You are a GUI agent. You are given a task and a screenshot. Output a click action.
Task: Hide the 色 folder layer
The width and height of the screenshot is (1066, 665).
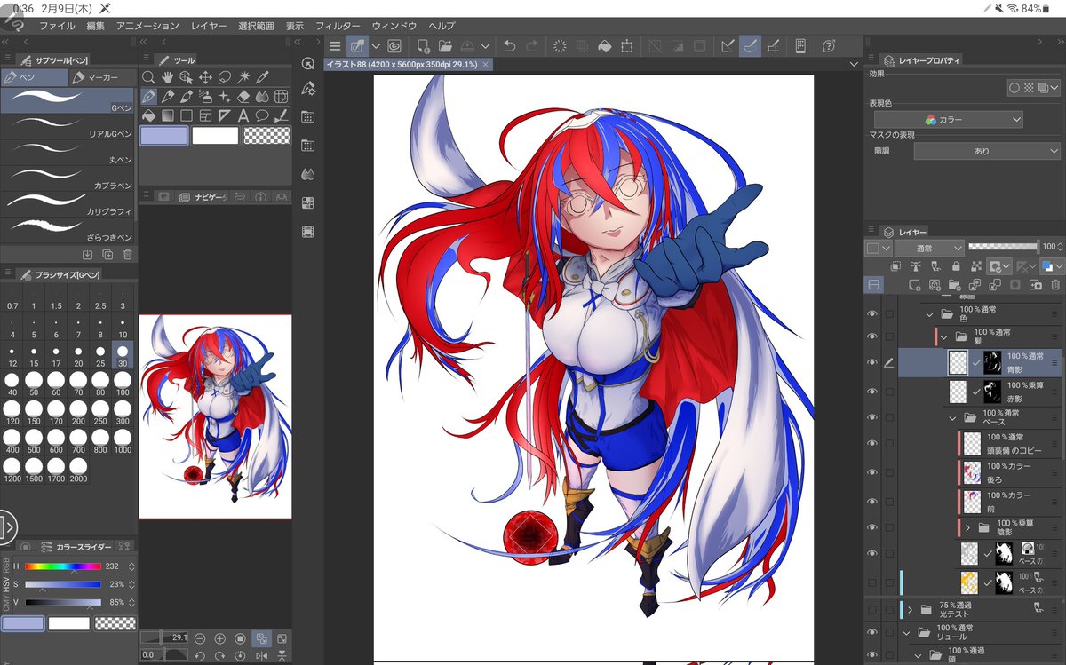tap(871, 314)
